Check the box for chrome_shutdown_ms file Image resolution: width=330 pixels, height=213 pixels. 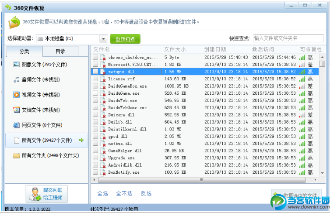(x=95, y=57)
